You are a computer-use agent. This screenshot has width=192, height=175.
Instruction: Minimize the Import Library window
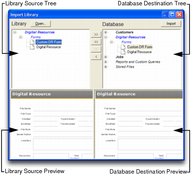(x=165, y=14)
